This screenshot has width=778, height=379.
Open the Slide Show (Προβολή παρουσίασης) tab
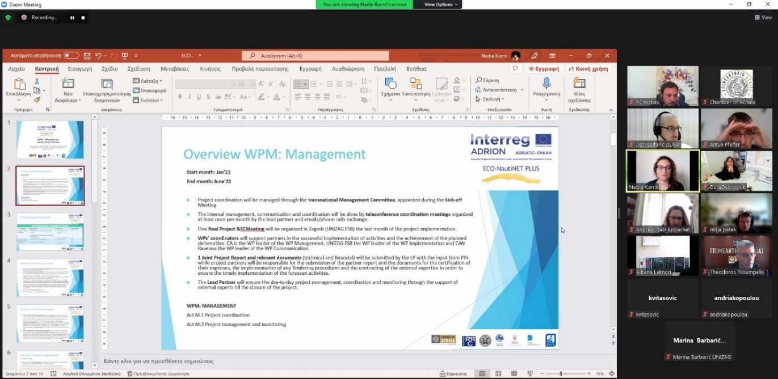[x=260, y=69]
